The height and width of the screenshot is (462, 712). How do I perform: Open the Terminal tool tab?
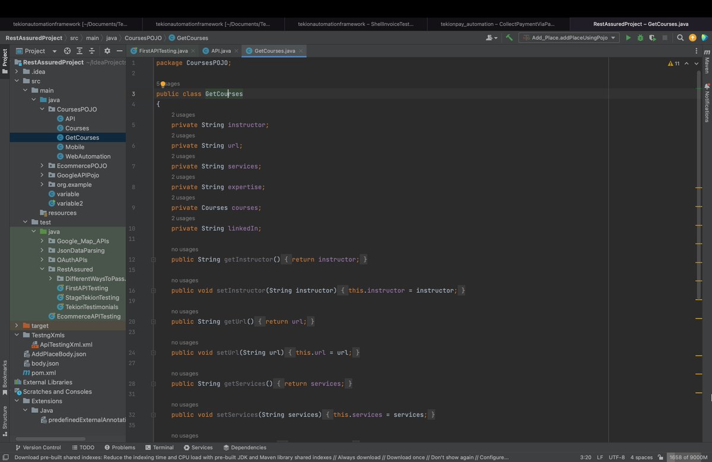[159, 448]
